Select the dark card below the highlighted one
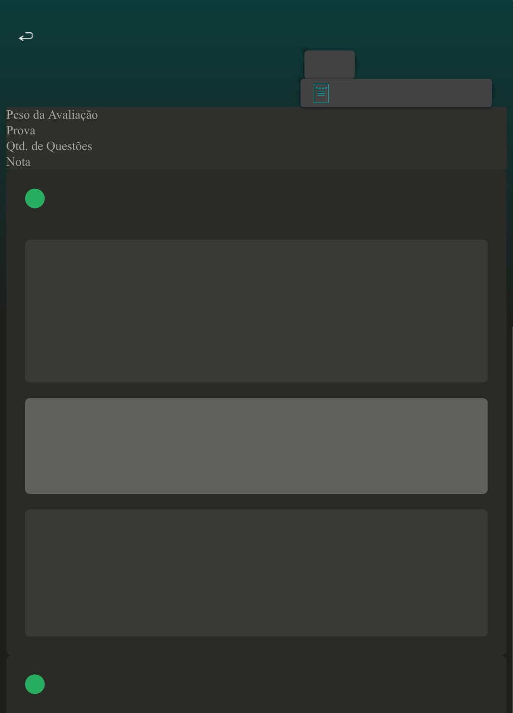The height and width of the screenshot is (713, 513). [256, 573]
